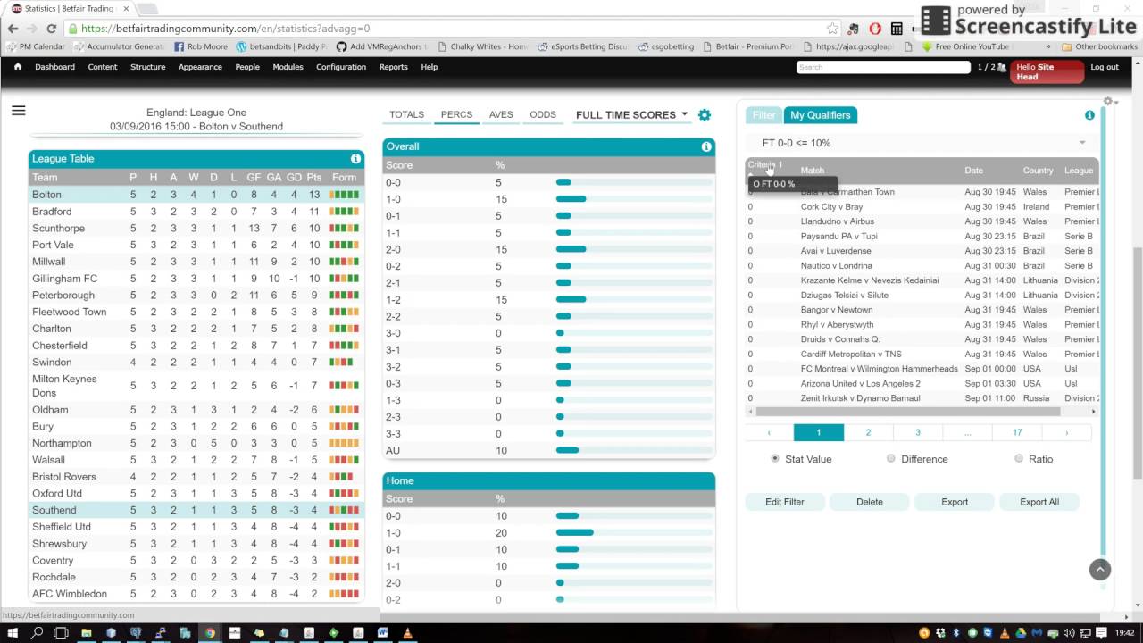Click the Export All button
This screenshot has width=1143, height=643.
tap(1039, 502)
